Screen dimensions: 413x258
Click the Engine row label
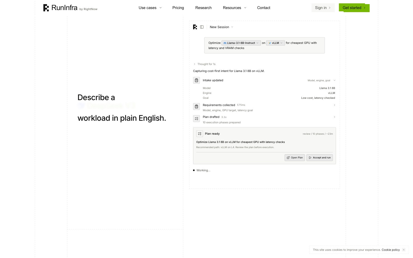point(207,93)
